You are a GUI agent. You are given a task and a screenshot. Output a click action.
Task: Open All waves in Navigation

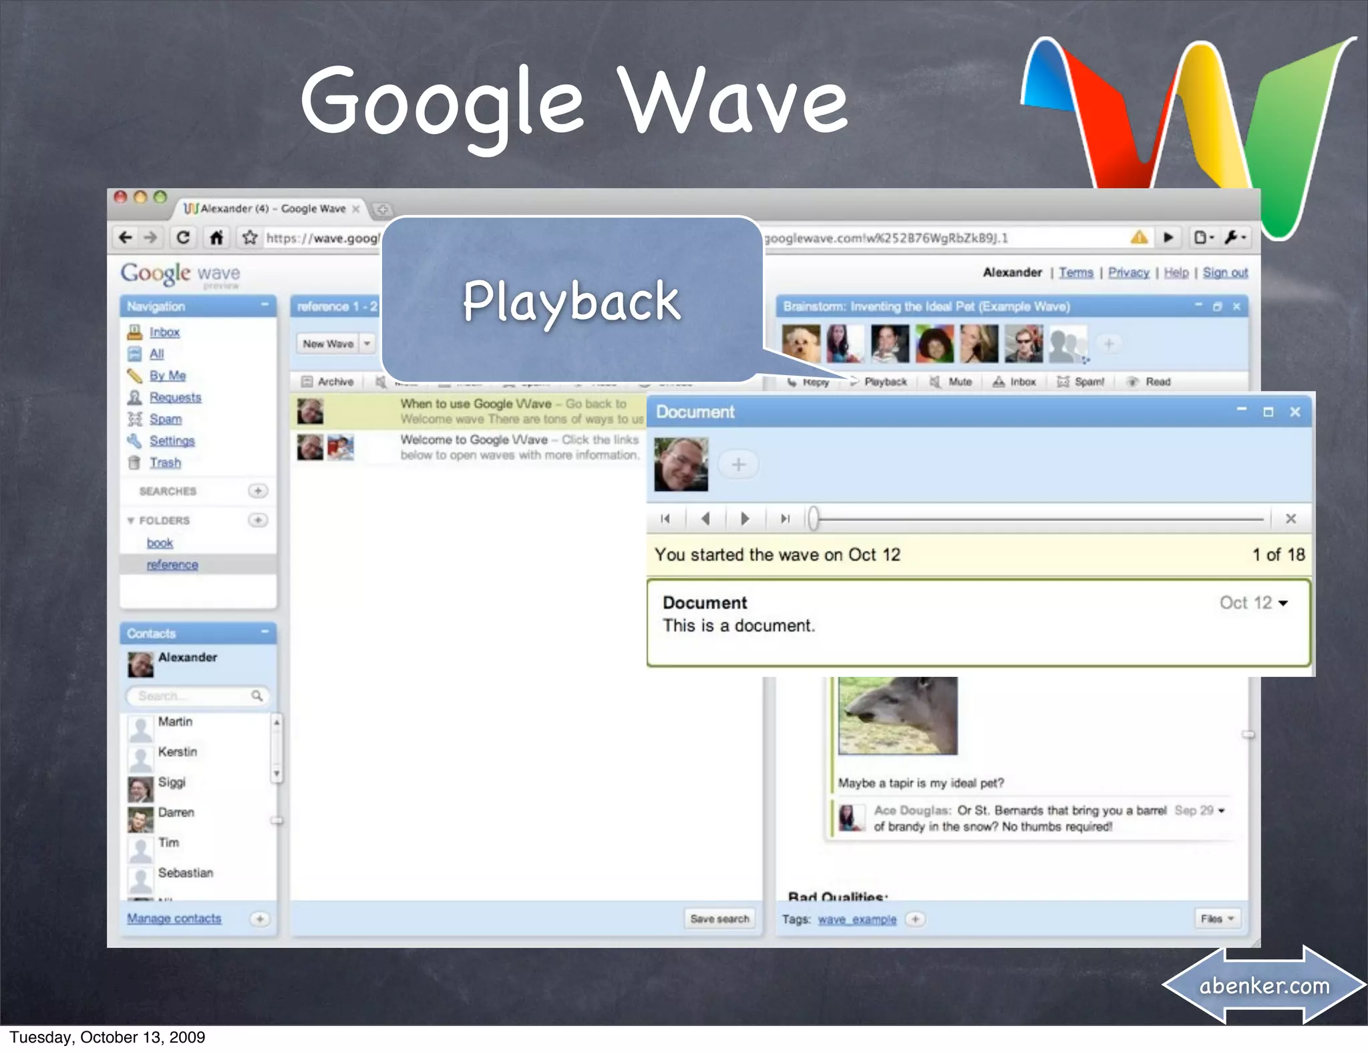(x=156, y=354)
